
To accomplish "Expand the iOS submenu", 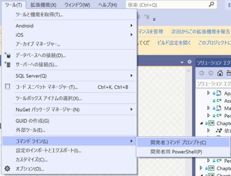I will (x=69, y=35).
